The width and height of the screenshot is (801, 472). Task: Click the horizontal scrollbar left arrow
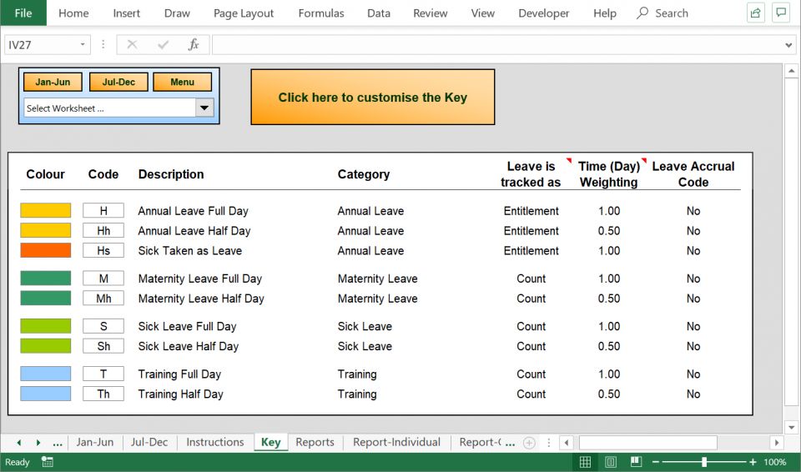coord(566,442)
